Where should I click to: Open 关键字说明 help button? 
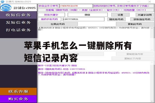point(145,15)
